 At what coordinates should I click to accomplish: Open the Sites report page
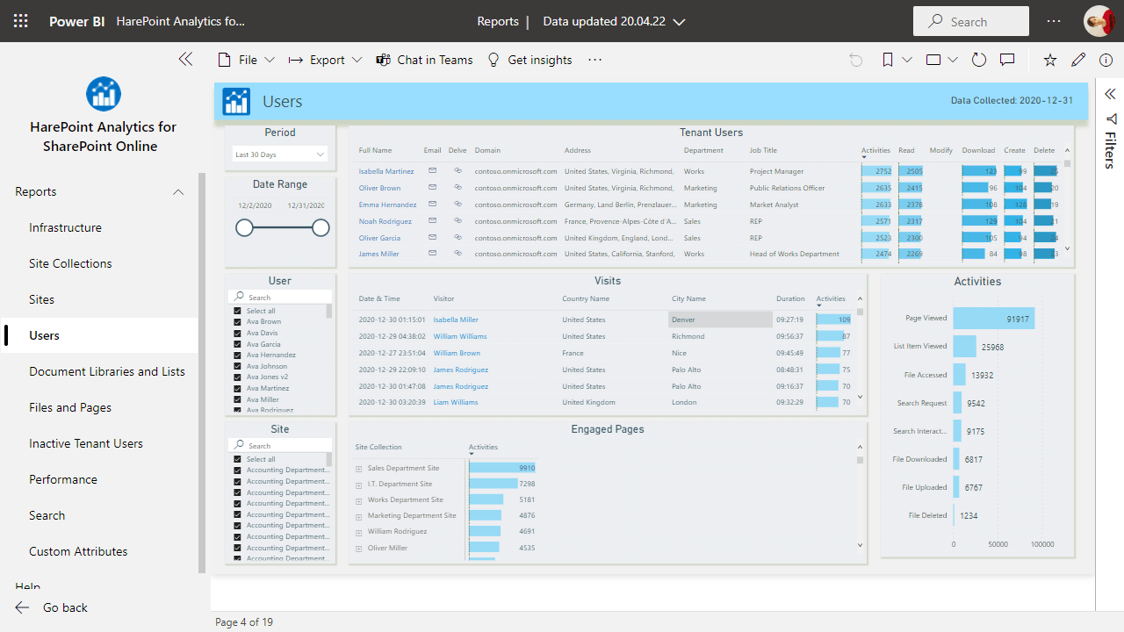pos(41,299)
